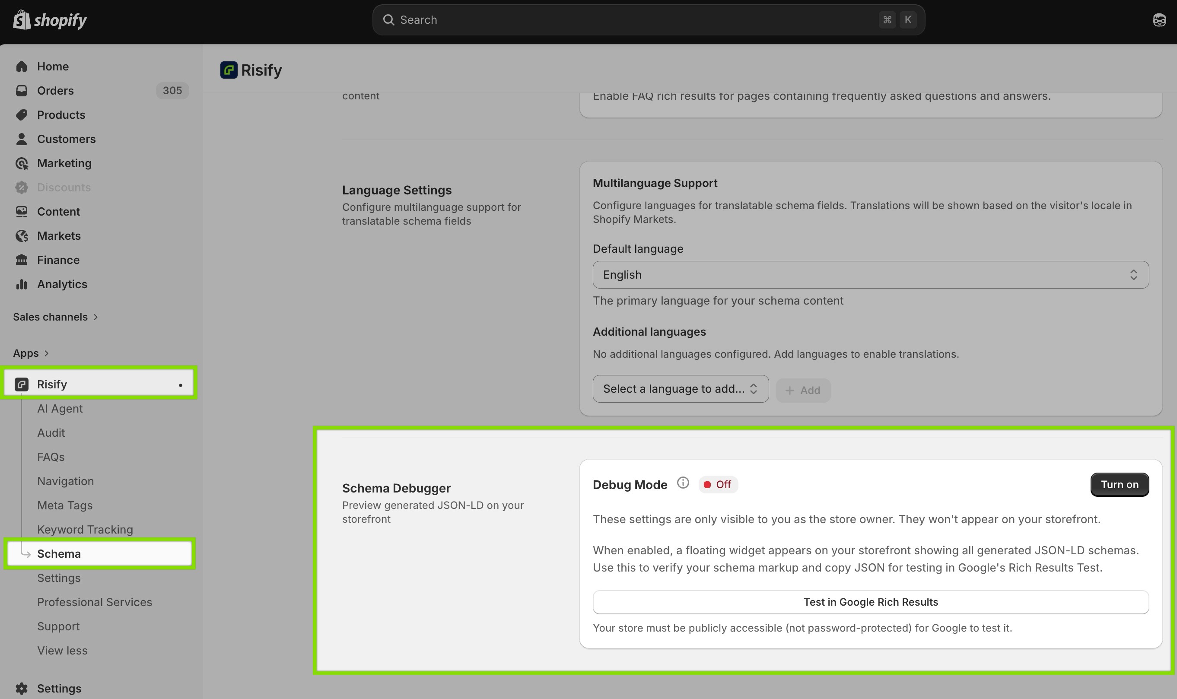Viewport: 1177px width, 699px height.
Task: Click the Add language button
Action: pyautogui.click(x=803, y=391)
